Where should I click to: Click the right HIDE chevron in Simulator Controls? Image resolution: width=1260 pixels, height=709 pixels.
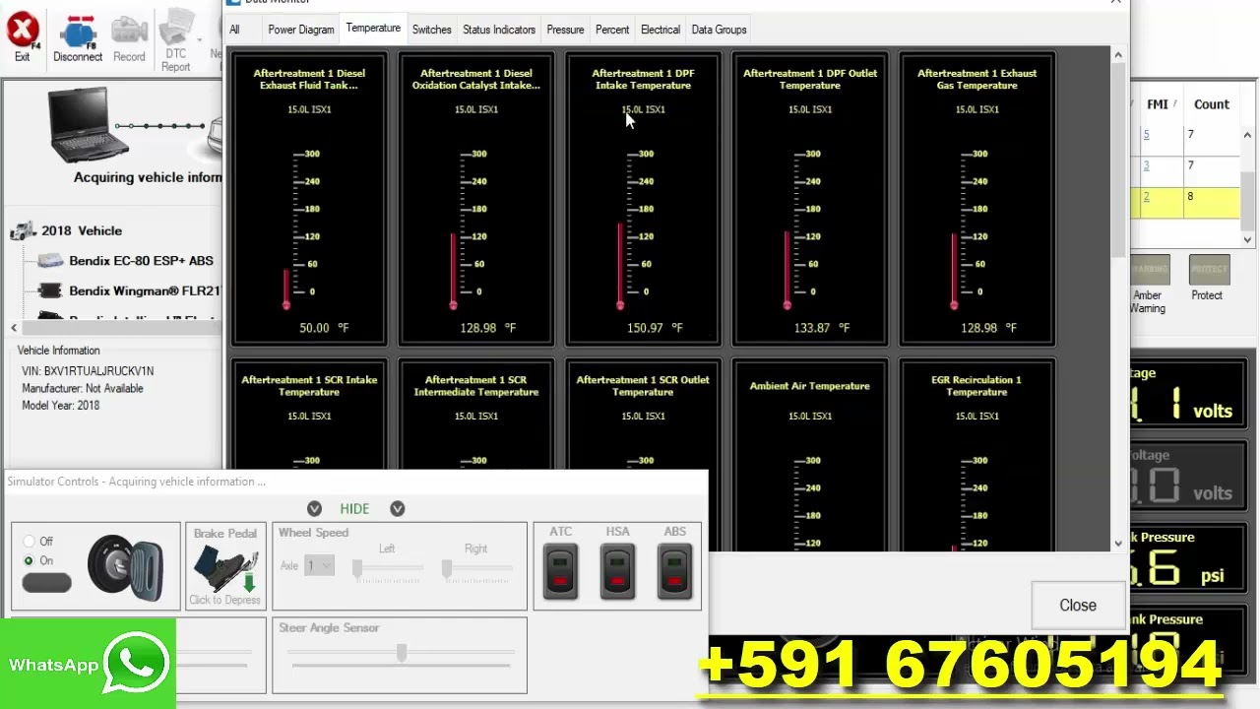398,508
